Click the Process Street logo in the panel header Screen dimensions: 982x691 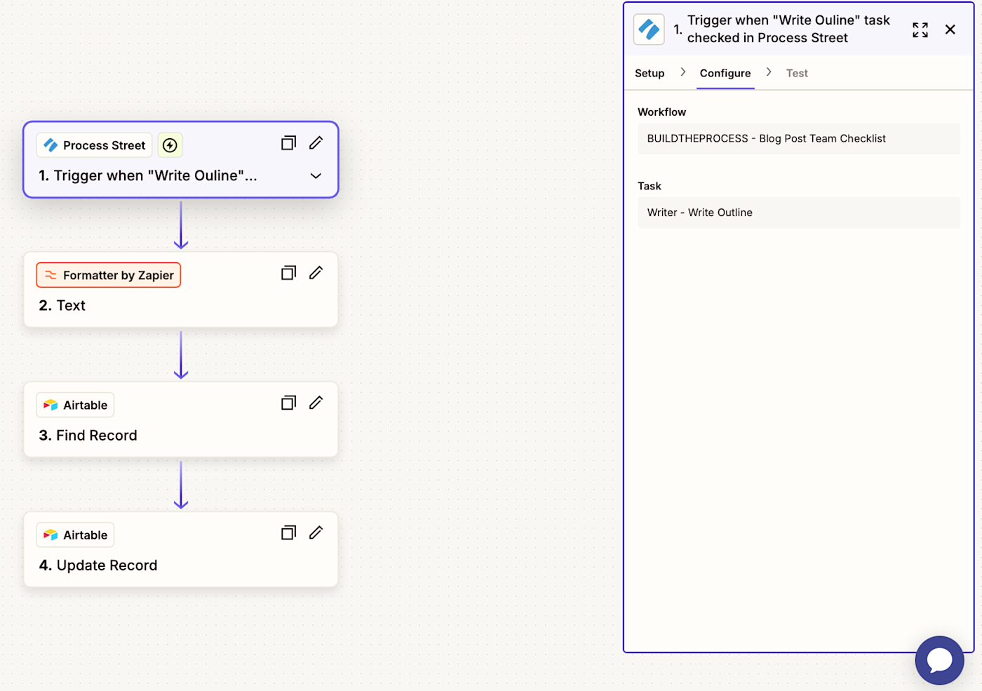click(649, 29)
